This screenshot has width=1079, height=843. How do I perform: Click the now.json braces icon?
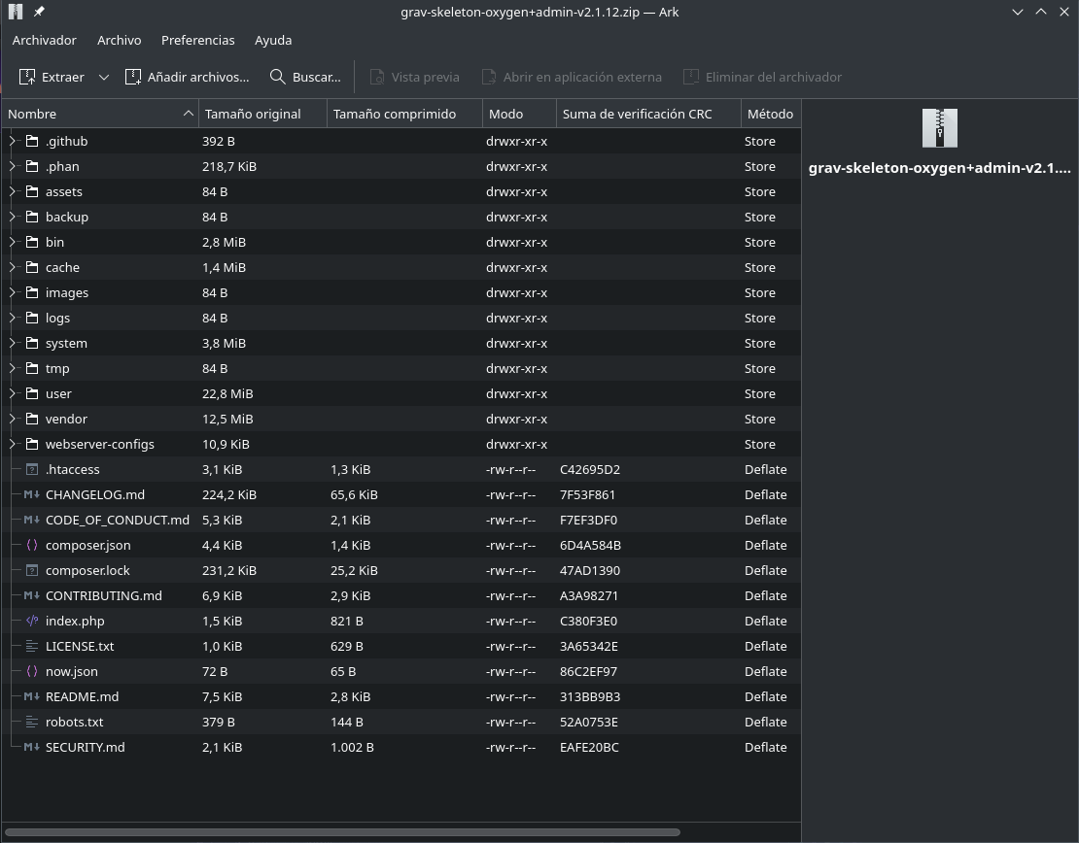click(32, 672)
